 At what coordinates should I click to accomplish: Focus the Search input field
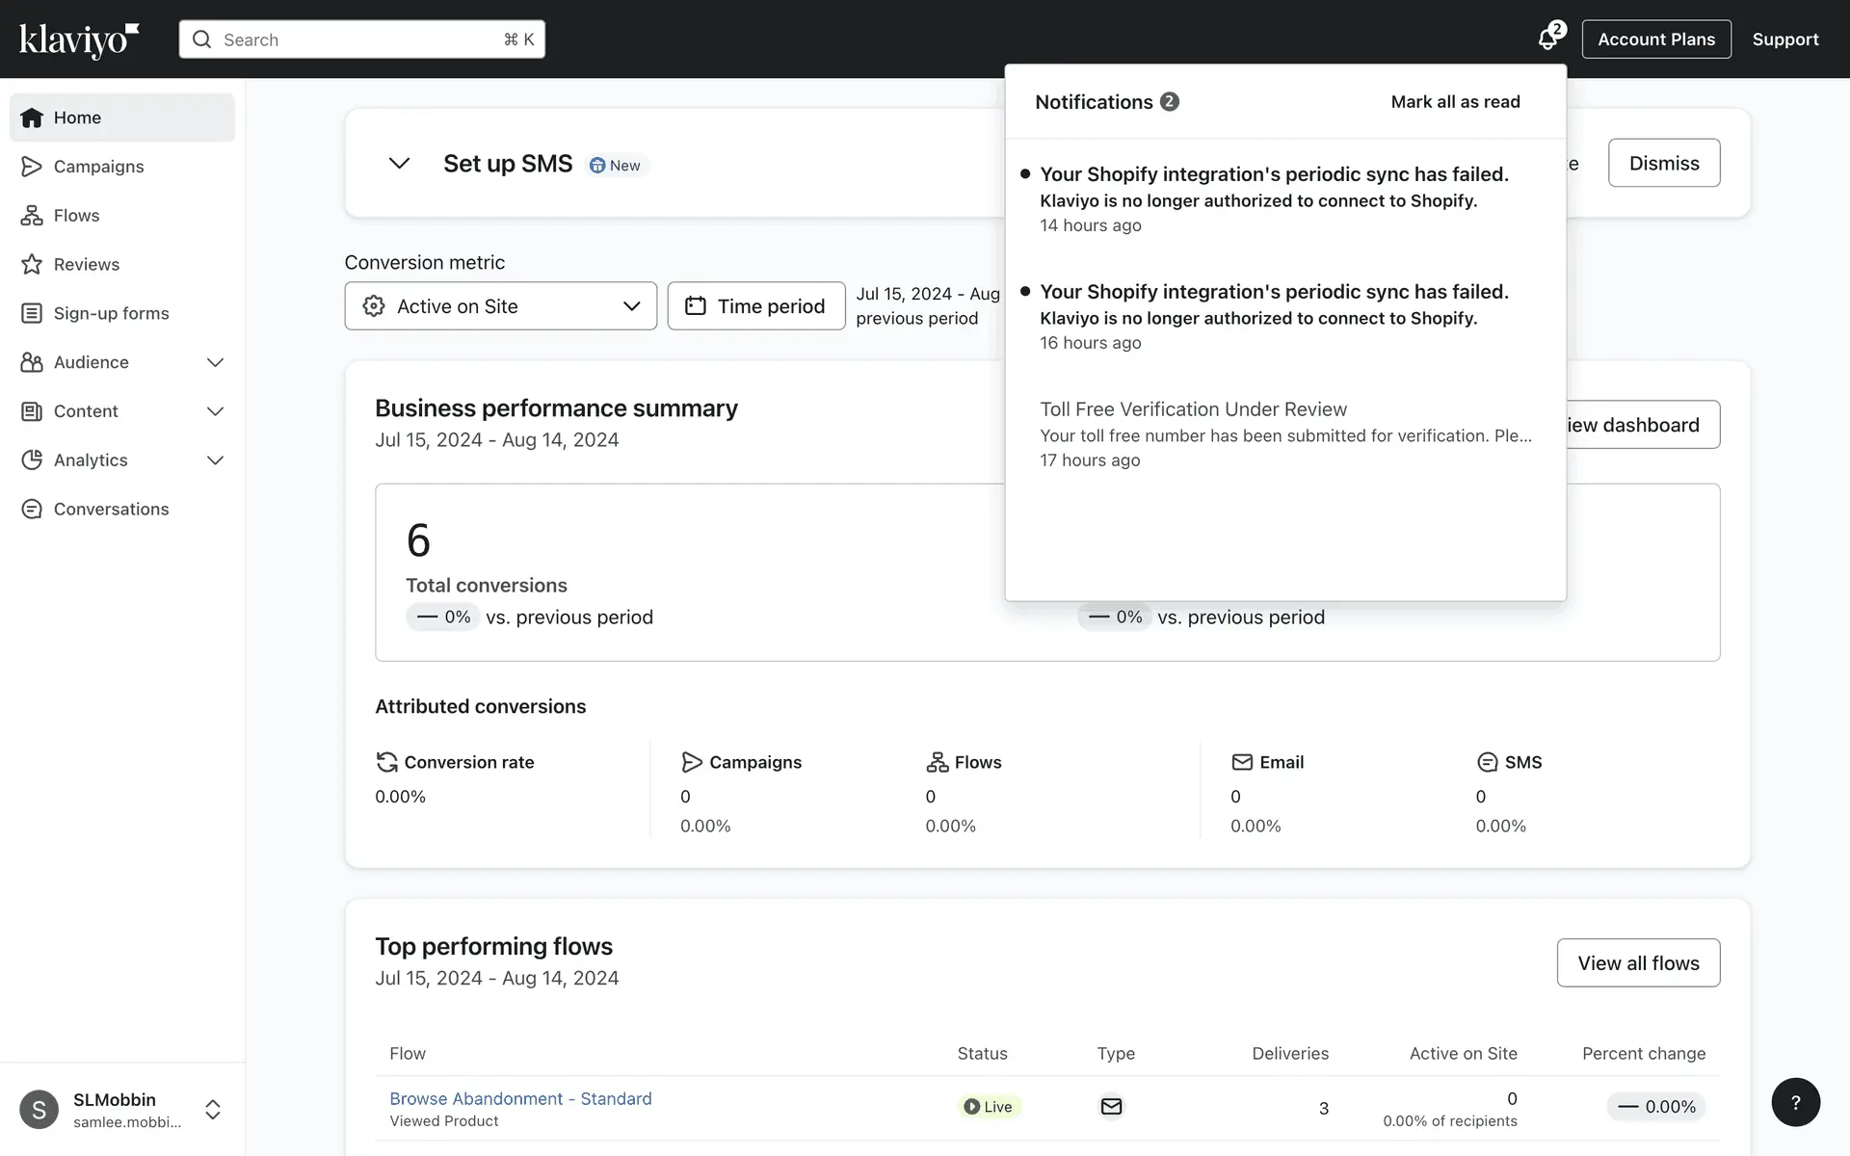pyautogui.click(x=357, y=39)
